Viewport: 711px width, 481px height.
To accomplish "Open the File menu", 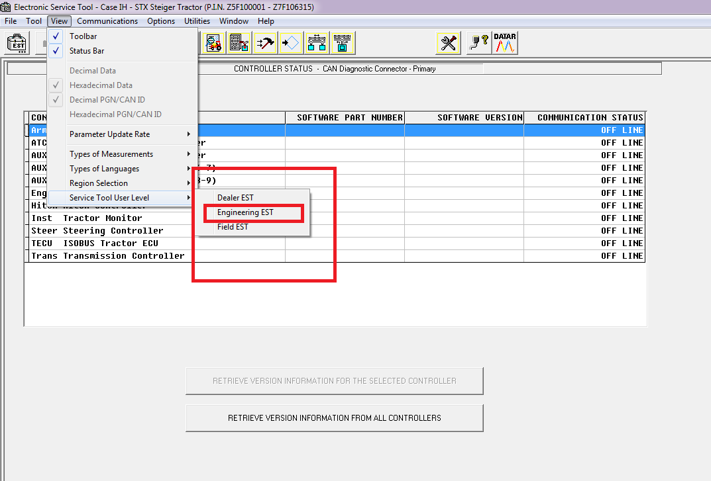I will point(11,21).
